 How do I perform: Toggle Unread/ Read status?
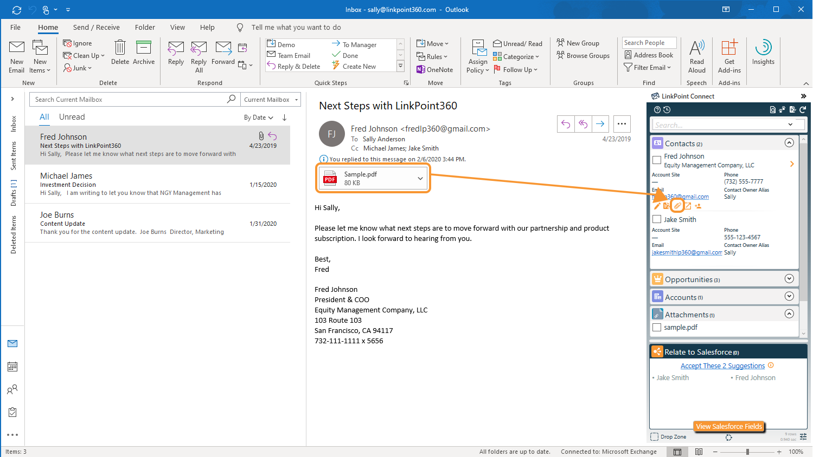pyautogui.click(x=517, y=43)
